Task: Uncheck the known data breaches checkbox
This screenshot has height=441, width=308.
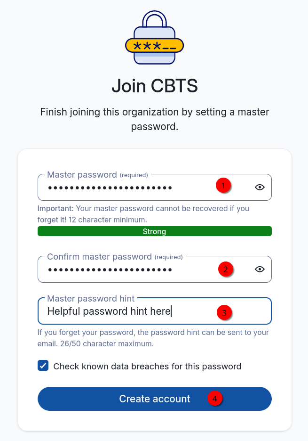Action: coord(43,366)
